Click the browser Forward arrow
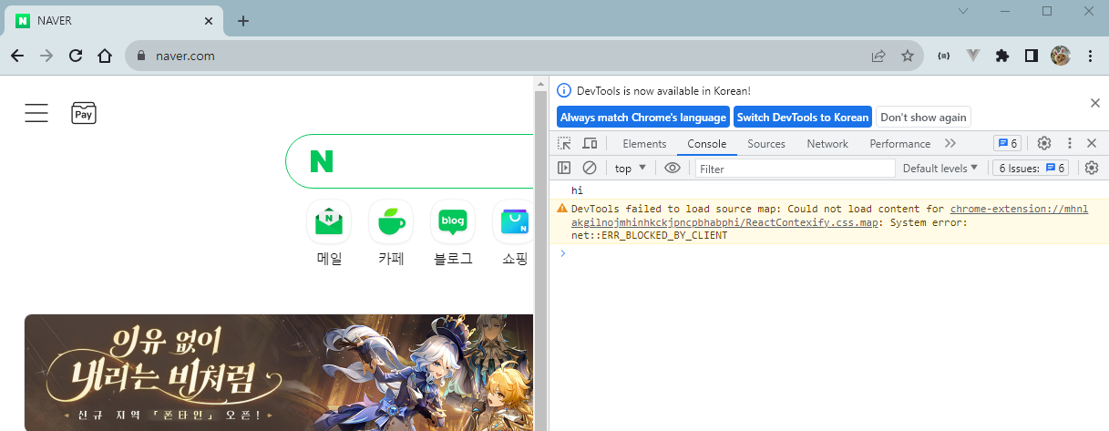The image size is (1109, 431). (x=46, y=56)
